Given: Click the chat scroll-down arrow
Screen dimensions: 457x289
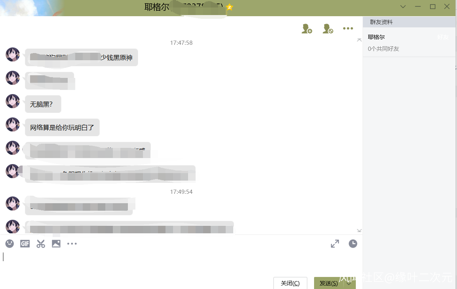Looking at the screenshot, I should (359, 231).
